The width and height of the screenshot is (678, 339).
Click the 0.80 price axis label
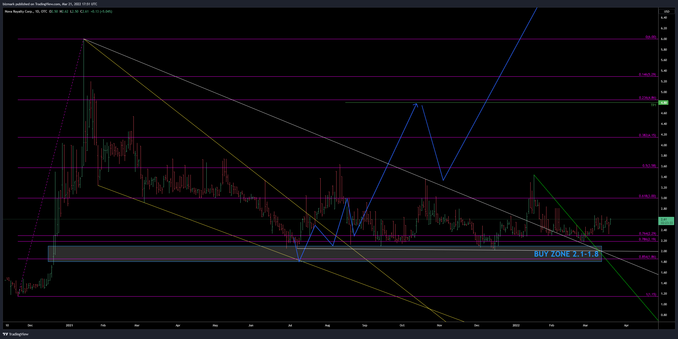[x=664, y=315]
